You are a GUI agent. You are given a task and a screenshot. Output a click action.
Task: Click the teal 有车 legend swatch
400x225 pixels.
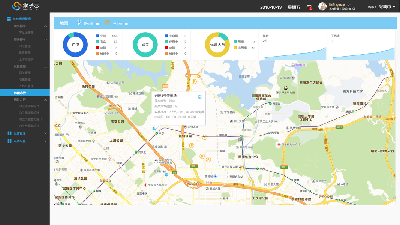tap(97, 42)
